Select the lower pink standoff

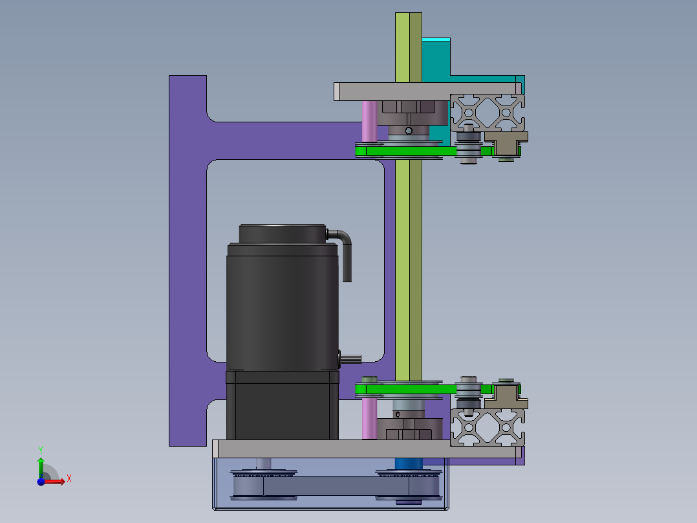[369, 418]
